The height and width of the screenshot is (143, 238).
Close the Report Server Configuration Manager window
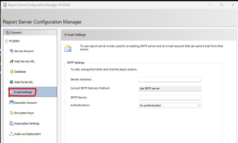click(233, 5)
